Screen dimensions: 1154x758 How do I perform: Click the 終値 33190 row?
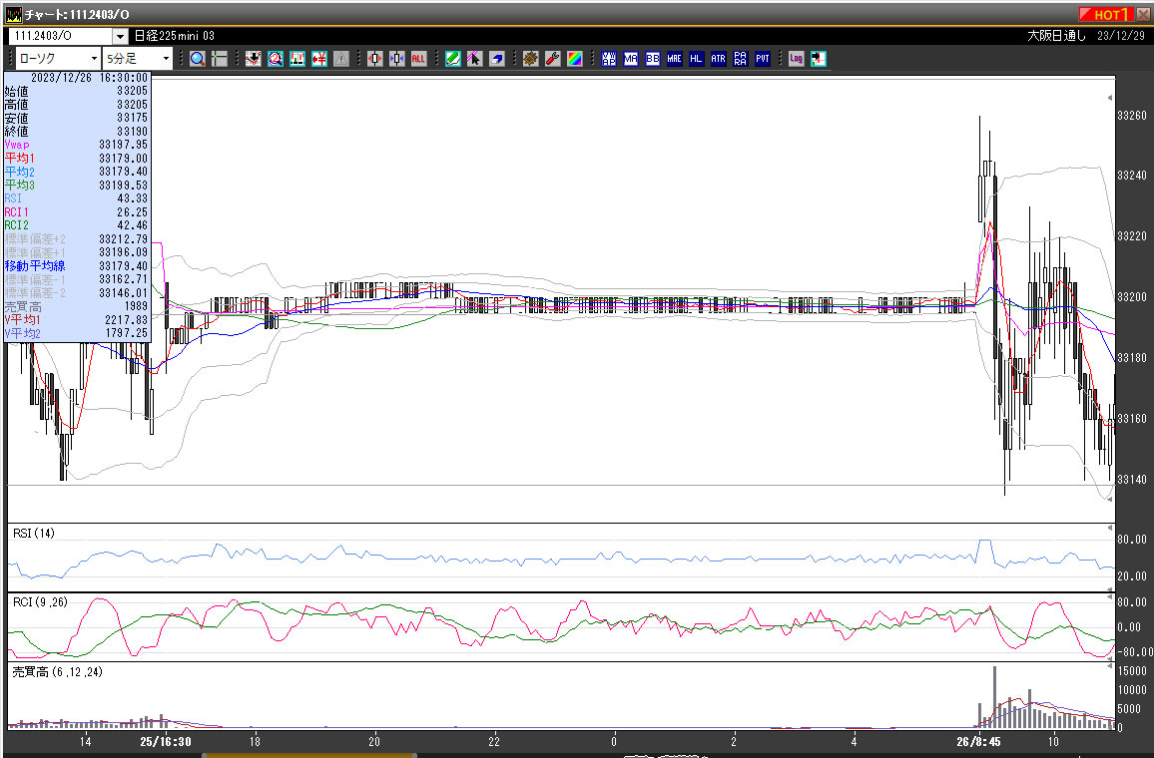77,132
